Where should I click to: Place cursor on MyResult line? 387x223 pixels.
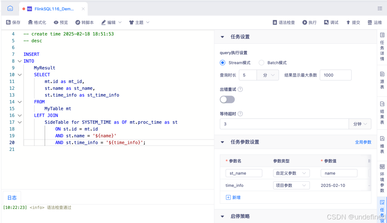pos(44,68)
